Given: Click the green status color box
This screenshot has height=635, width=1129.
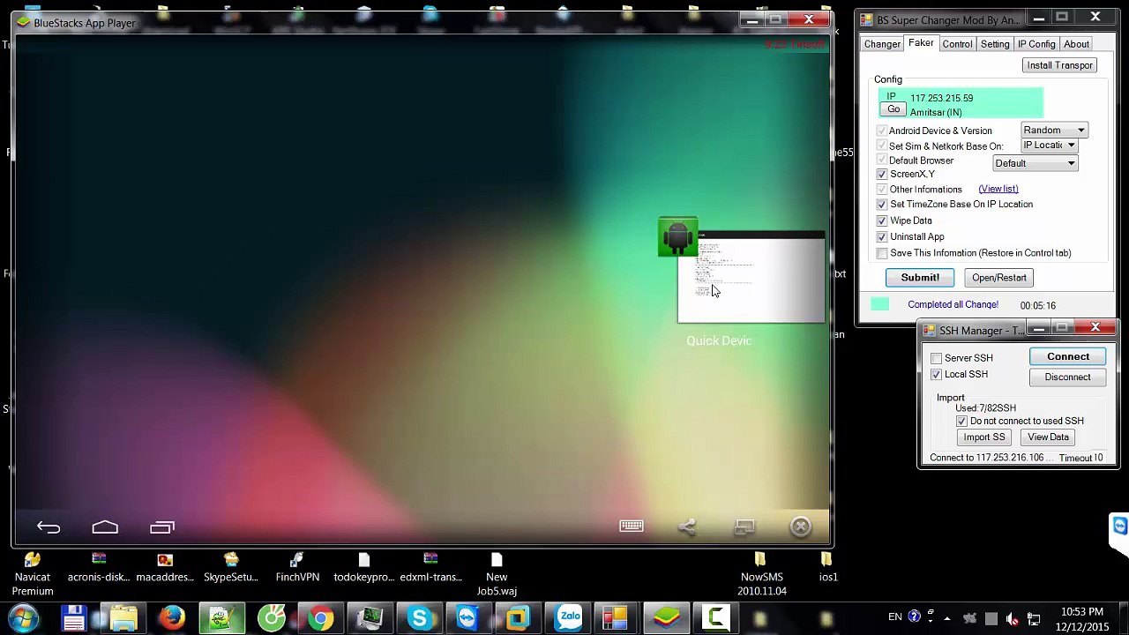Looking at the screenshot, I should pos(880,304).
